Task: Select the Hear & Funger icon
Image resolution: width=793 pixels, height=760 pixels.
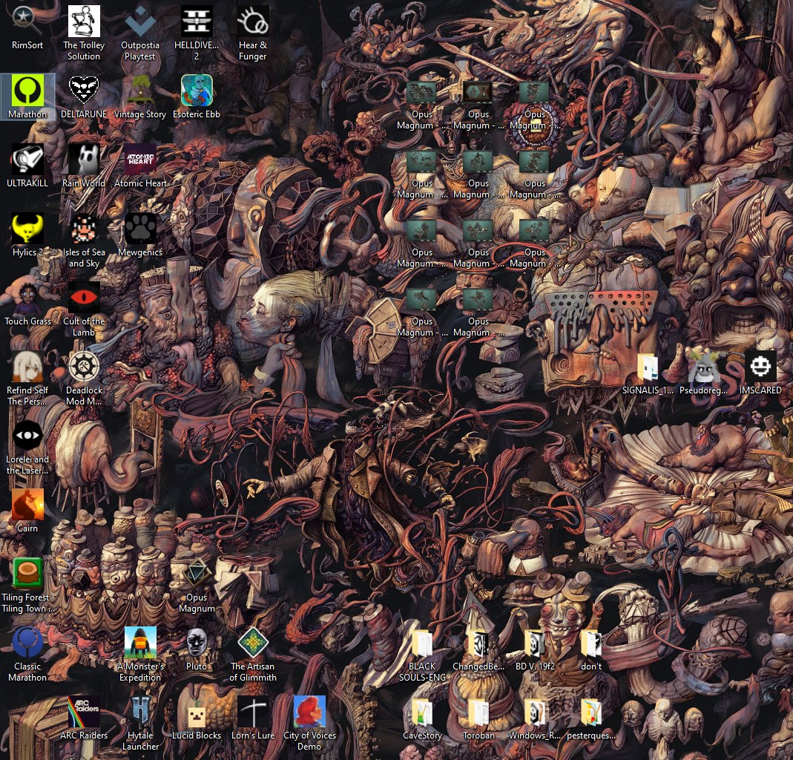Action: tap(252, 22)
